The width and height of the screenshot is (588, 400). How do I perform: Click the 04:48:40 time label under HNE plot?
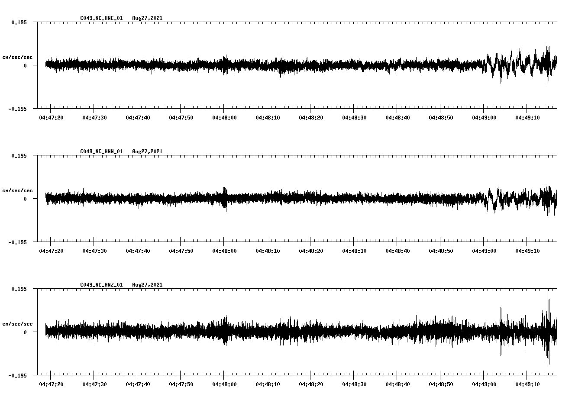coord(397,117)
